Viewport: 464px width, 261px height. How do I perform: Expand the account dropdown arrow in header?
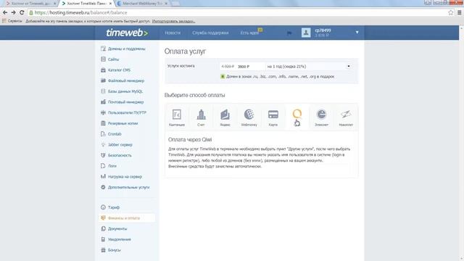pos(357,32)
